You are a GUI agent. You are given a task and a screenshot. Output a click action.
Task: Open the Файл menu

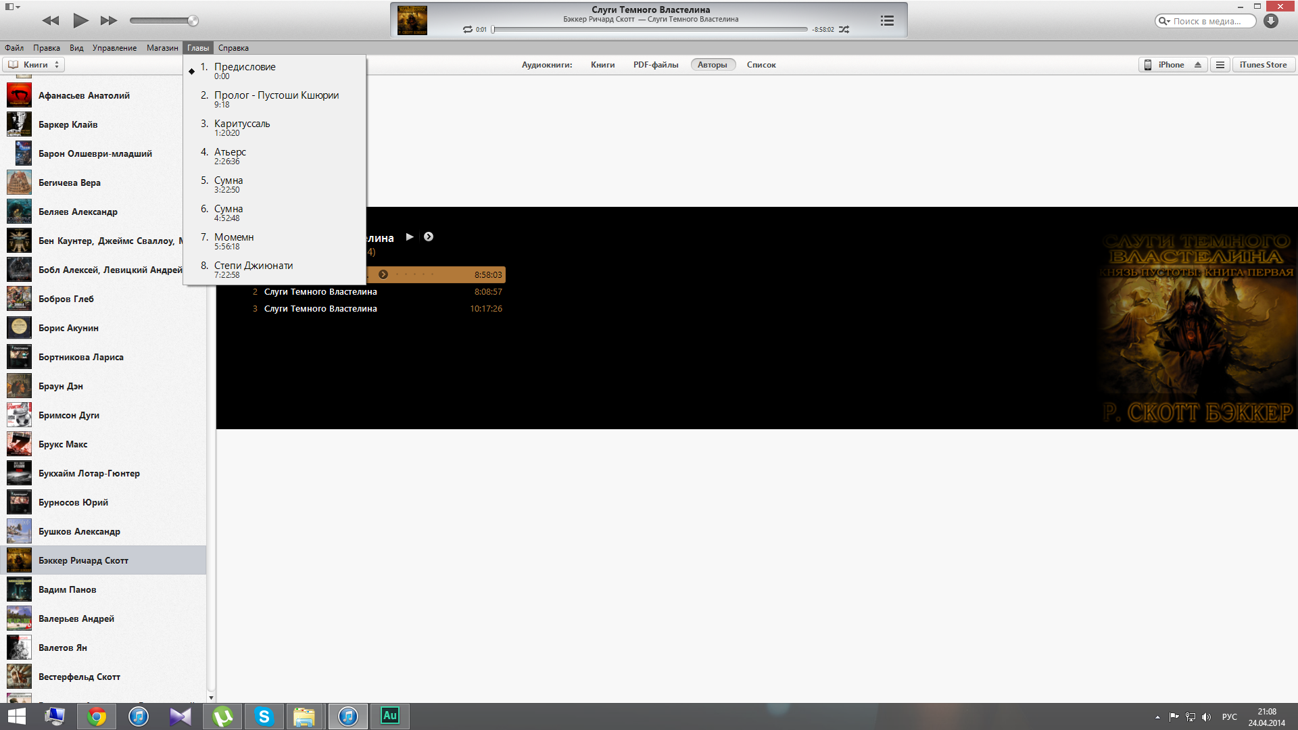tap(14, 48)
